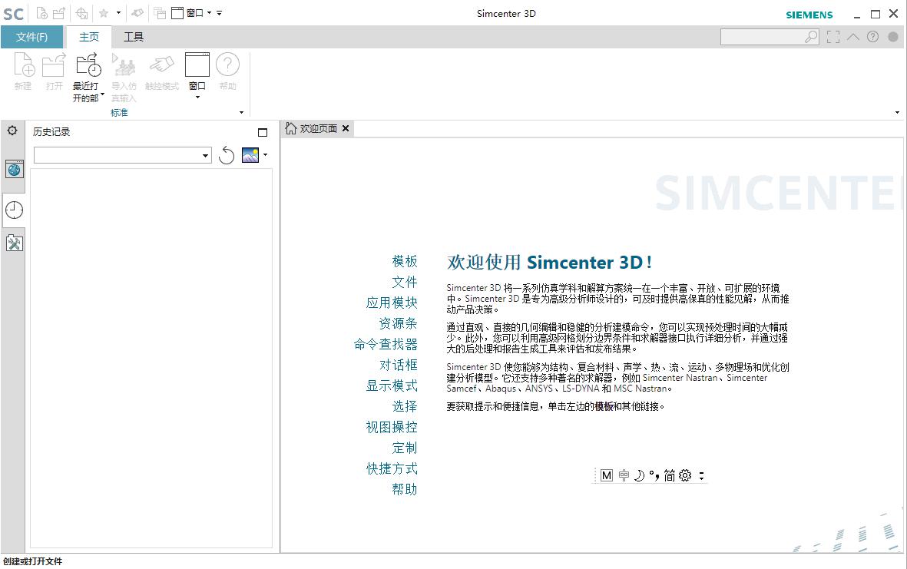The image size is (907, 569).
Task: Click the magnifier icon in the search box
Action: 811,37
